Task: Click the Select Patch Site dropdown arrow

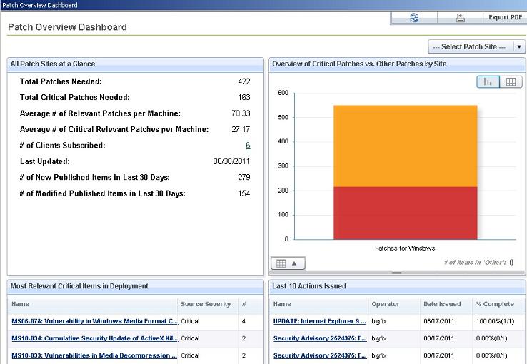Action: [x=519, y=46]
